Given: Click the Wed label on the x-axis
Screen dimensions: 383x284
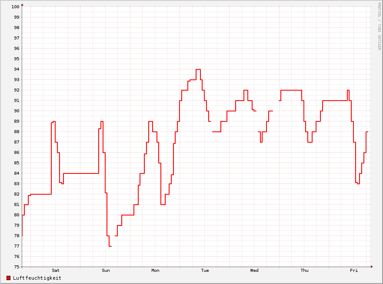Looking at the screenshot, I should coord(254,271).
